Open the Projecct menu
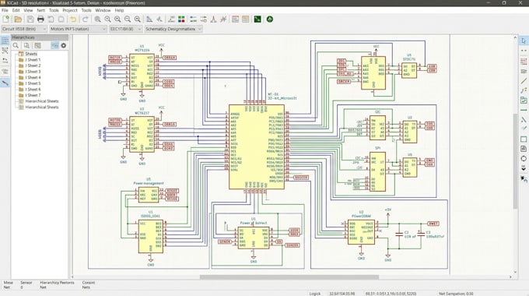Screen dimensions: 529x296 (70, 10)
